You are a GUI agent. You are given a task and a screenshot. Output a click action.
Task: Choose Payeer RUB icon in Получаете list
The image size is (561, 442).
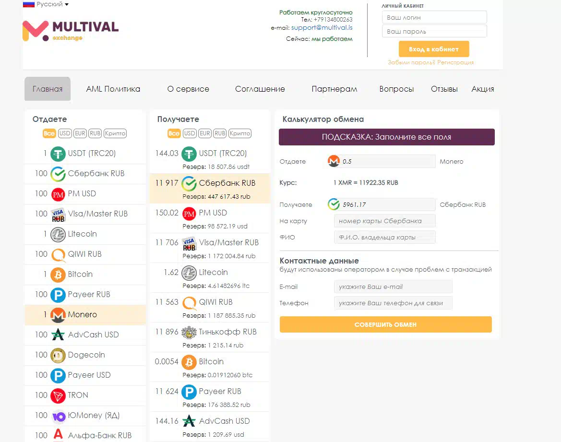(x=189, y=392)
